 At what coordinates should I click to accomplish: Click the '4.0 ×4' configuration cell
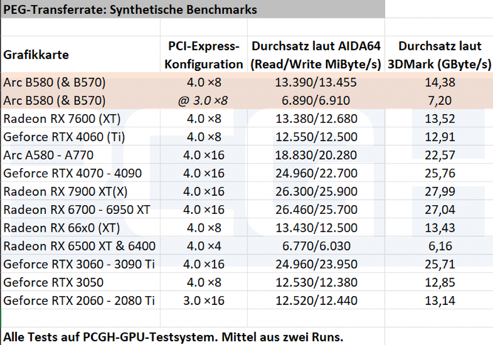tap(204, 246)
